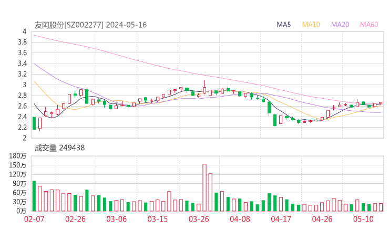The image size is (389, 231).
Task: Click the 03-15 date axis label
Action: tap(158, 219)
